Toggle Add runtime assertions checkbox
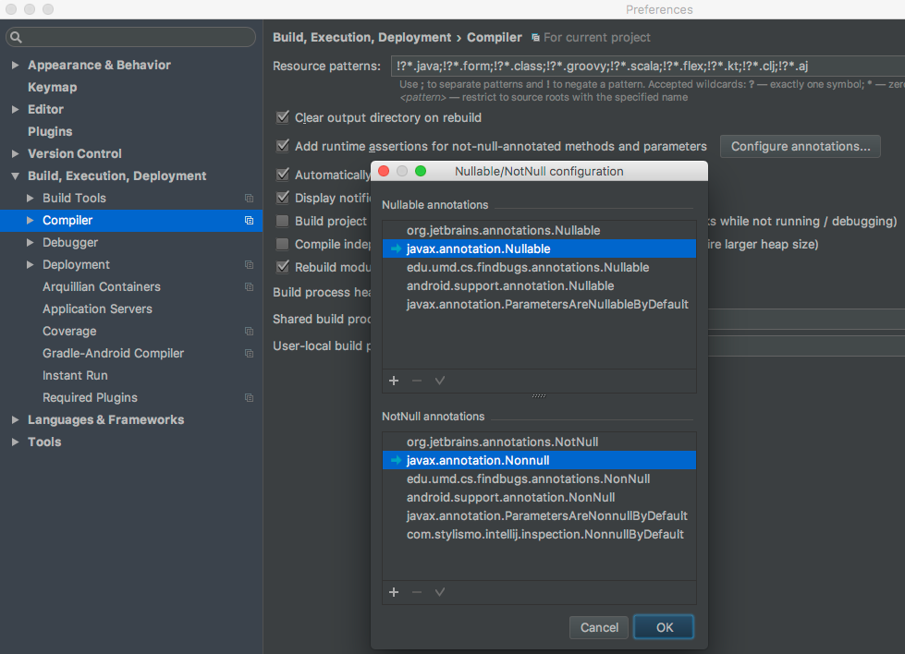Screen dimensions: 905x654 tap(283, 145)
